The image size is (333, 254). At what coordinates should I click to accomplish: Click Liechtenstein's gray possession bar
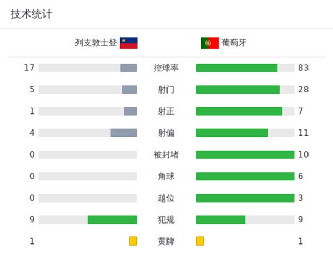pyautogui.click(x=129, y=68)
